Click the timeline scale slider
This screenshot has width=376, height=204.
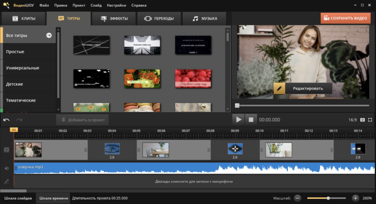328,198
